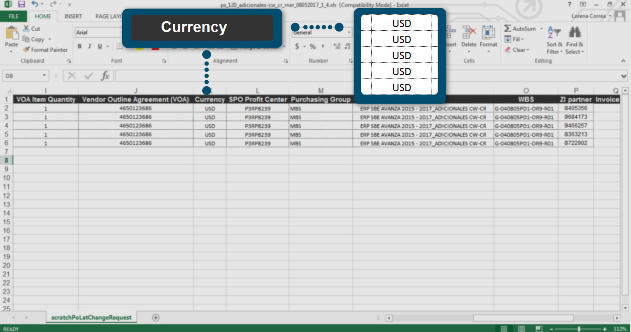This screenshot has height=332, width=631.
Task: Toggle Underline formatting
Action: click(99, 46)
